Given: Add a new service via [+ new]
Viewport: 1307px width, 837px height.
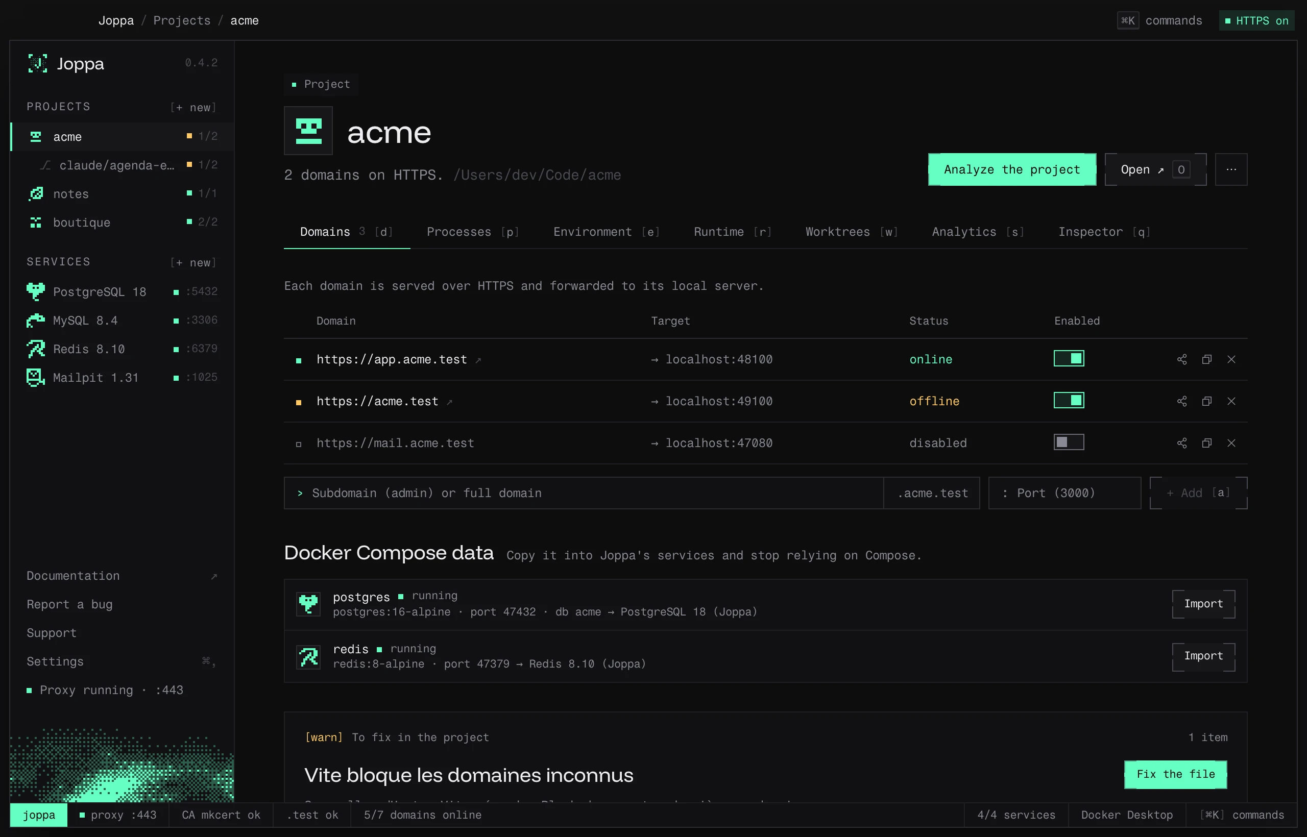Looking at the screenshot, I should click(x=193, y=262).
